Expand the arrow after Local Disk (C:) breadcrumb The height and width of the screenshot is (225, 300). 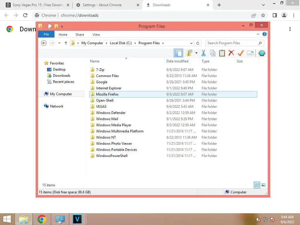tap(135, 43)
